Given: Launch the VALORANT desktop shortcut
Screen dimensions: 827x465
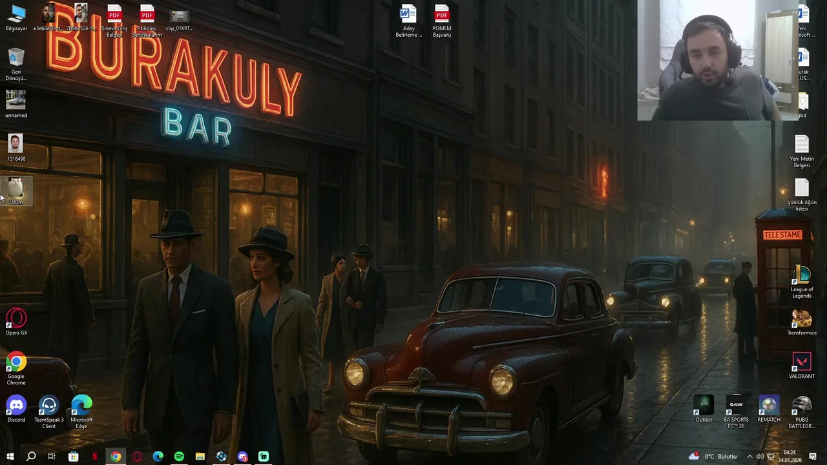Looking at the screenshot, I should [802, 365].
